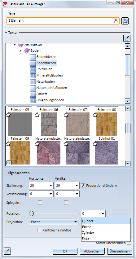Click the Bodenbleche table icon
This screenshot has width=136, height=259.
33,57
